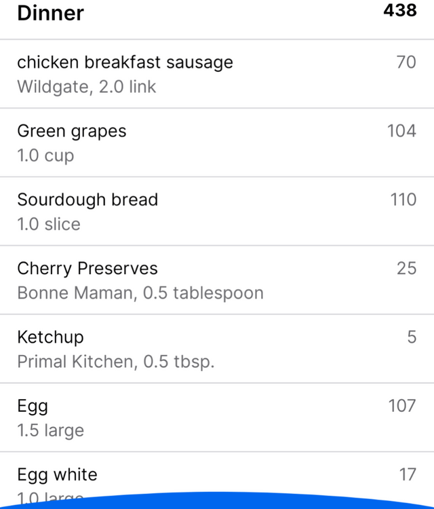434x509 pixels.
Task: Tap the Dinner total 438 calories
Action: pyautogui.click(x=400, y=10)
